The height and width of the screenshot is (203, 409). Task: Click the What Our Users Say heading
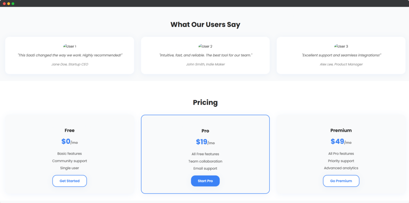[x=205, y=24]
